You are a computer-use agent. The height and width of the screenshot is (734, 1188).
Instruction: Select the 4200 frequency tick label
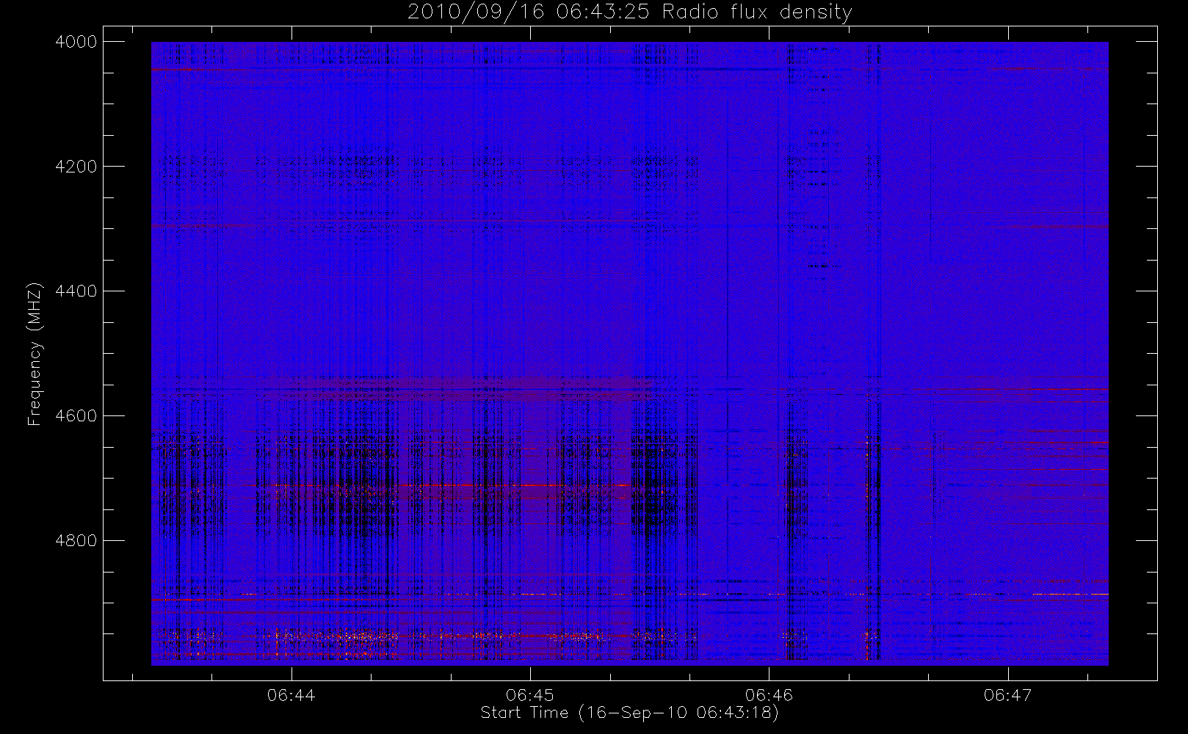pyautogui.click(x=76, y=167)
